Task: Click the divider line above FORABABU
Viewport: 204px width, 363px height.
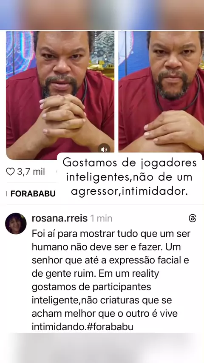Action: [31, 183]
